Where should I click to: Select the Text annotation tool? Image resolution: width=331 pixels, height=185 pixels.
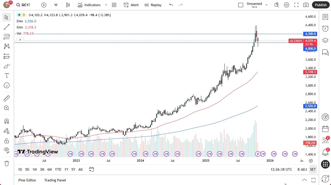tap(7, 75)
